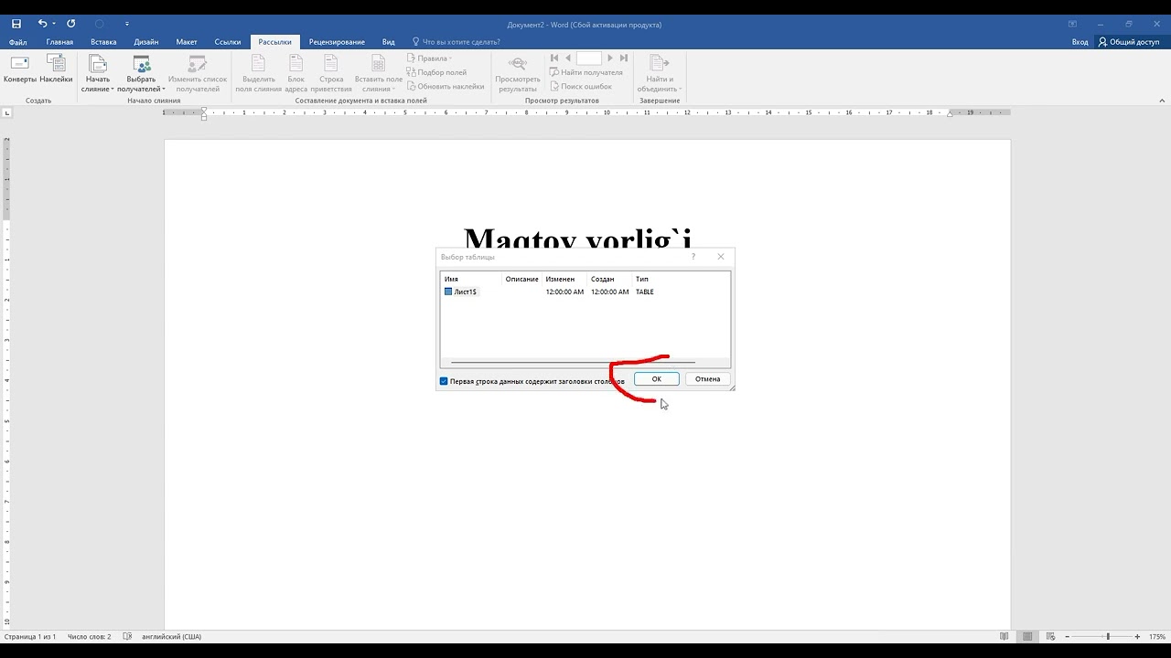Viewport: 1171px width, 658px height.
Task: Click Отмена to cancel dialog
Action: click(x=707, y=379)
